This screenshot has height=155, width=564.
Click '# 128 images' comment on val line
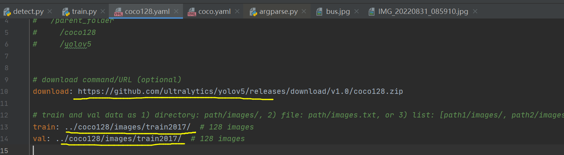click(x=218, y=138)
